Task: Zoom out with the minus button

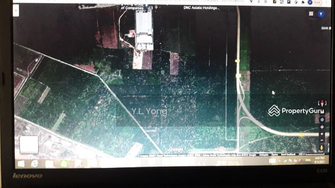Action: pos(322,141)
